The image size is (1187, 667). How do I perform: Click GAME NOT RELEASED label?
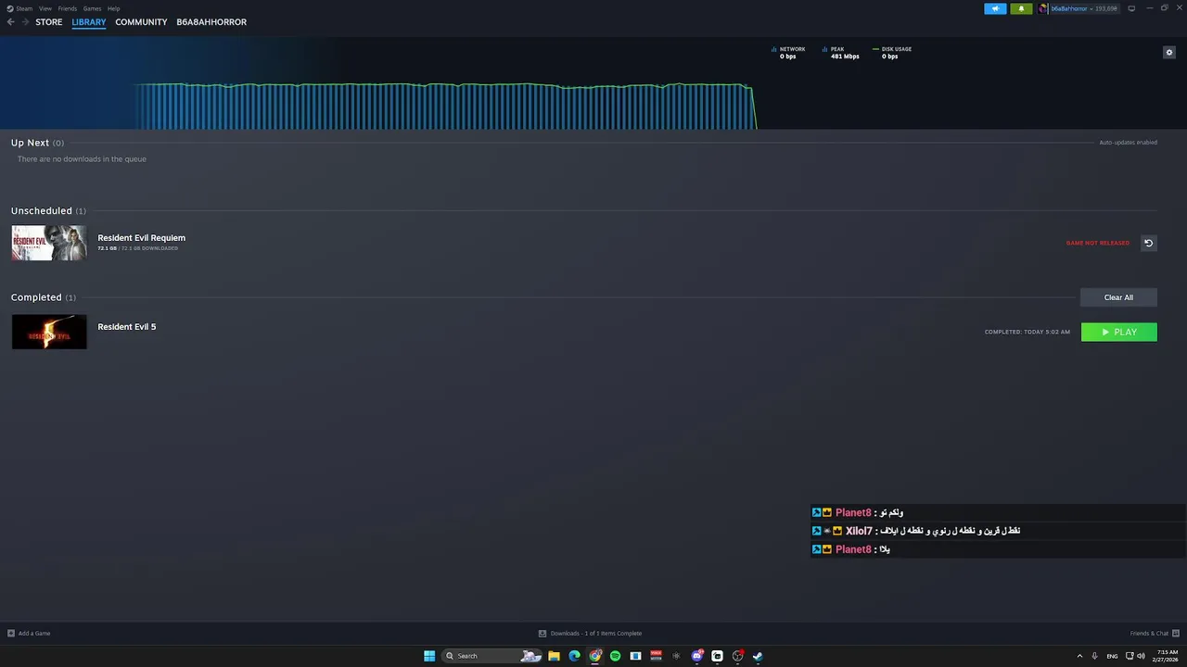point(1098,243)
